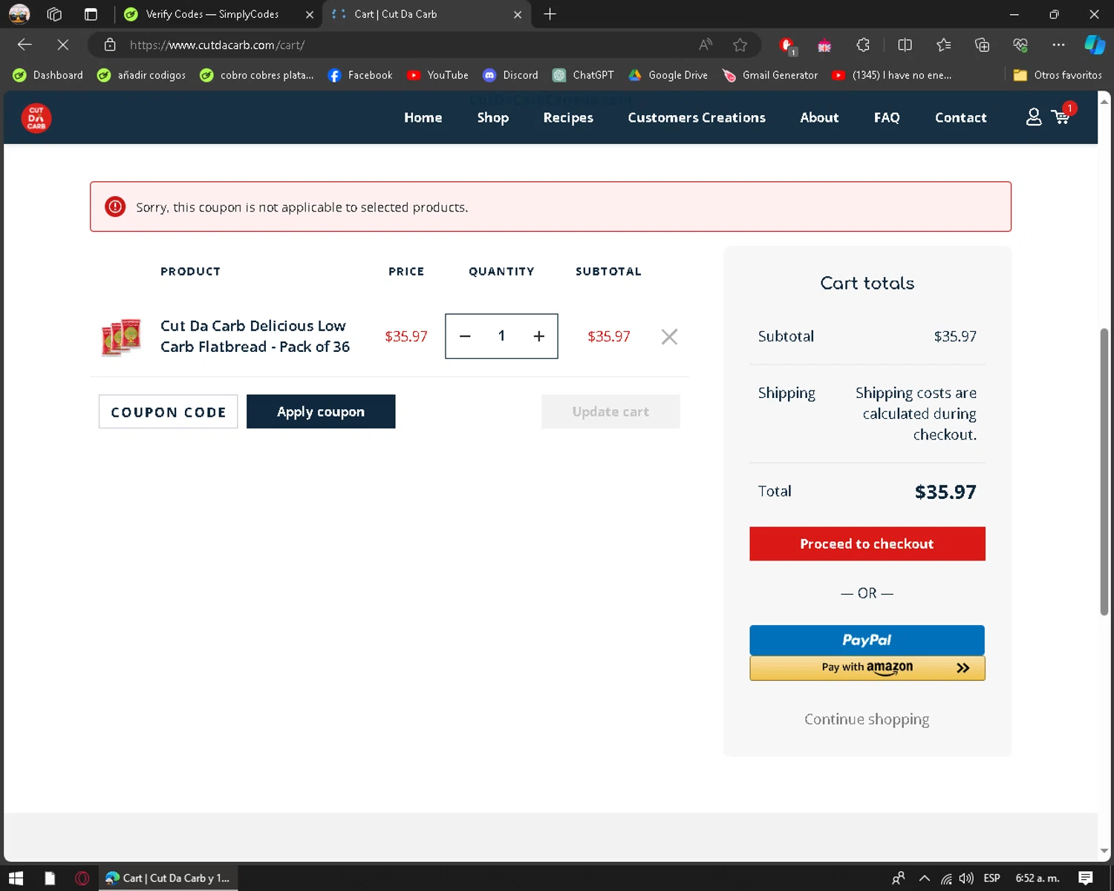Screen dimensions: 1114x891
Task: Open the shopping cart icon in header
Action: (x=1061, y=117)
